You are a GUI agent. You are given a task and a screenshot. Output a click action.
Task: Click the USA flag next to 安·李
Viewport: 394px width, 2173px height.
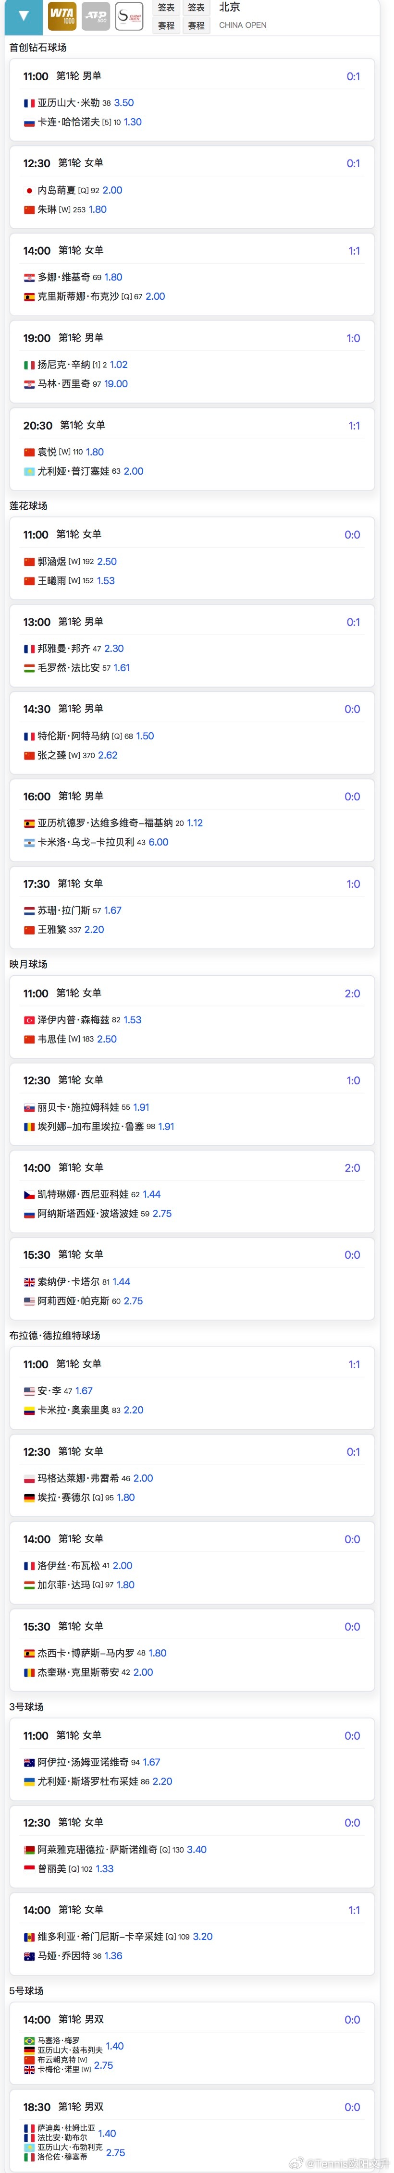(29, 1391)
